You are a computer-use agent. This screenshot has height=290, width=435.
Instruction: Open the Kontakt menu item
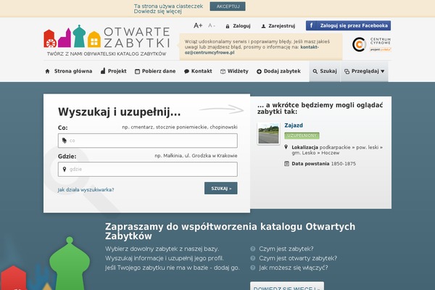202,71
